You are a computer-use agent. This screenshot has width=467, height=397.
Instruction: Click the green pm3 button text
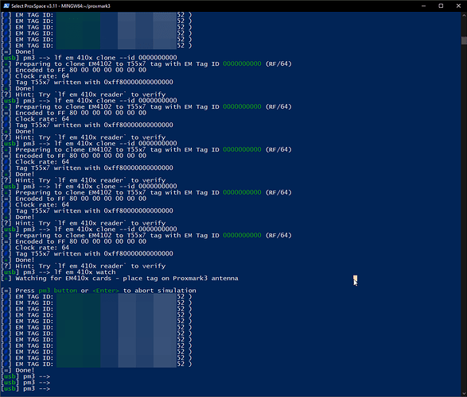click(58, 291)
